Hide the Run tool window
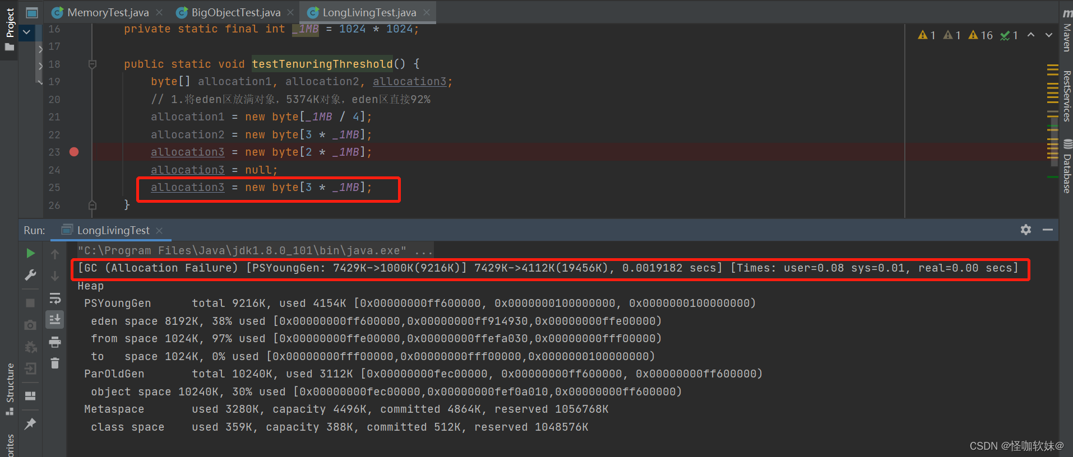The width and height of the screenshot is (1073, 457). pos(1048,230)
